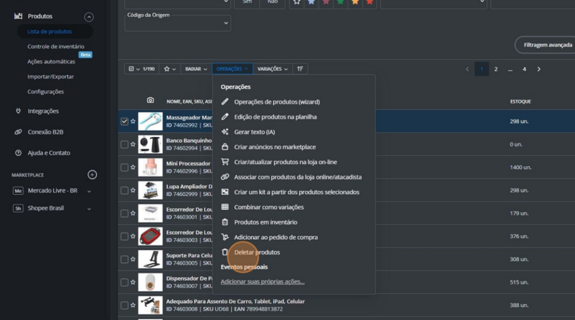
Task: Star the Banco Banquinho product row
Action: click(x=133, y=144)
